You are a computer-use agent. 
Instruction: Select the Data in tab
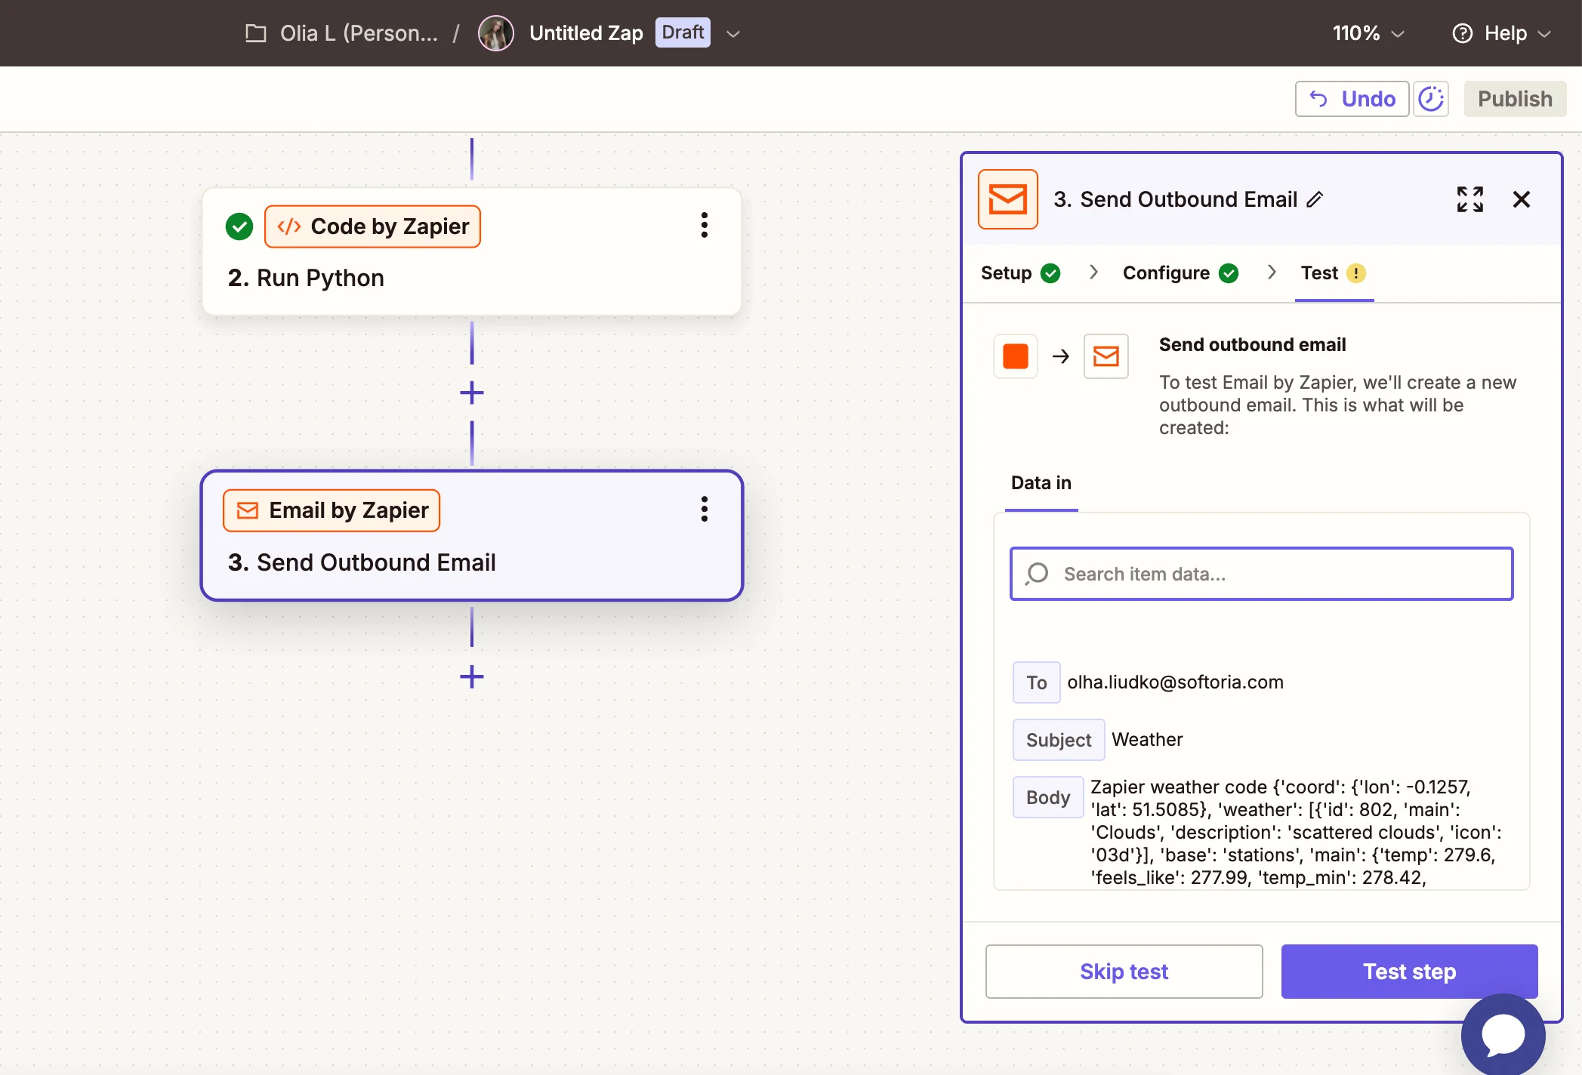coord(1041,483)
